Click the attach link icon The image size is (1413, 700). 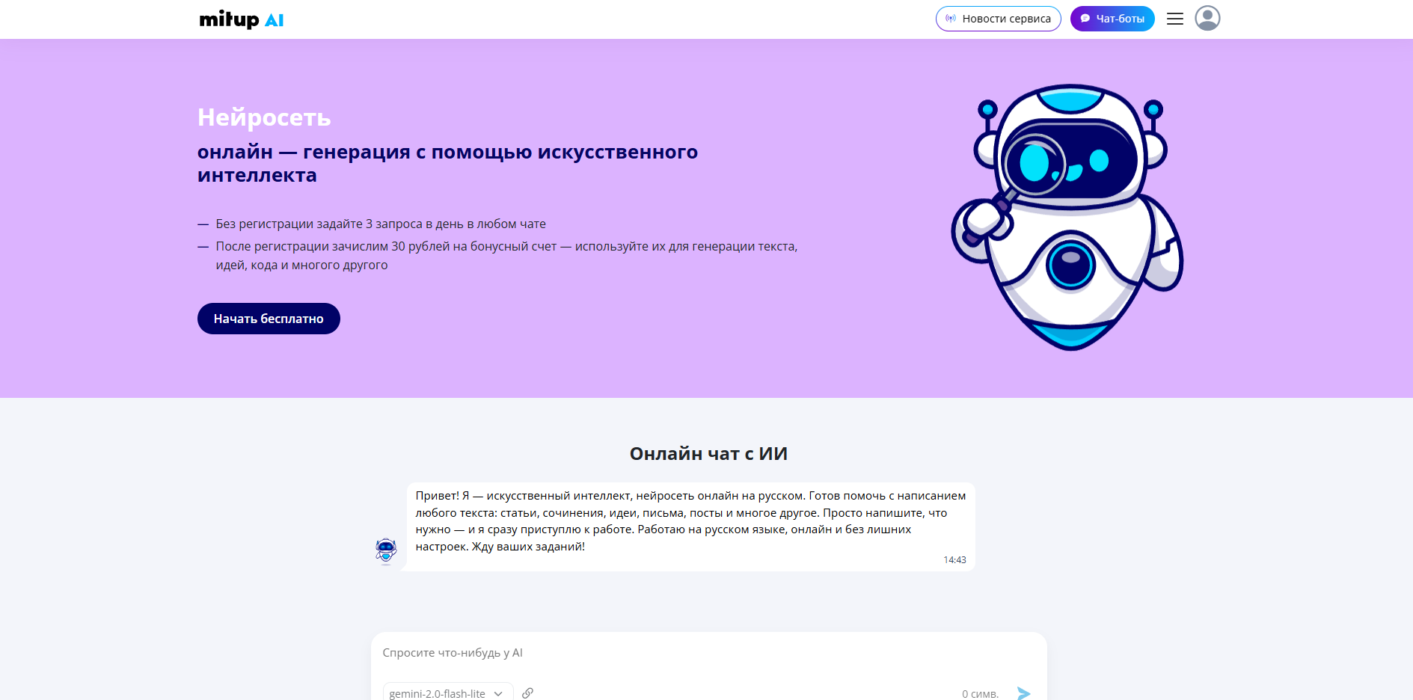527,693
